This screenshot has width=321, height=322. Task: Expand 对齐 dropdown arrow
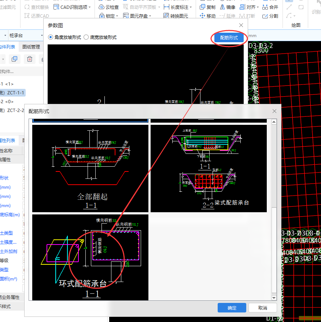[258, 7]
